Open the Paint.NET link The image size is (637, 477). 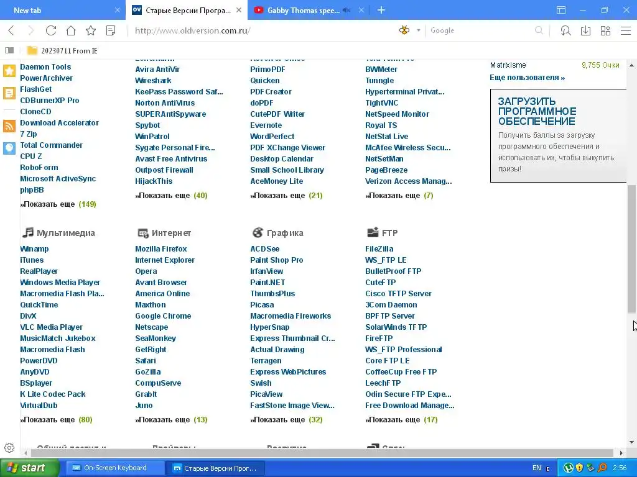pos(267,283)
